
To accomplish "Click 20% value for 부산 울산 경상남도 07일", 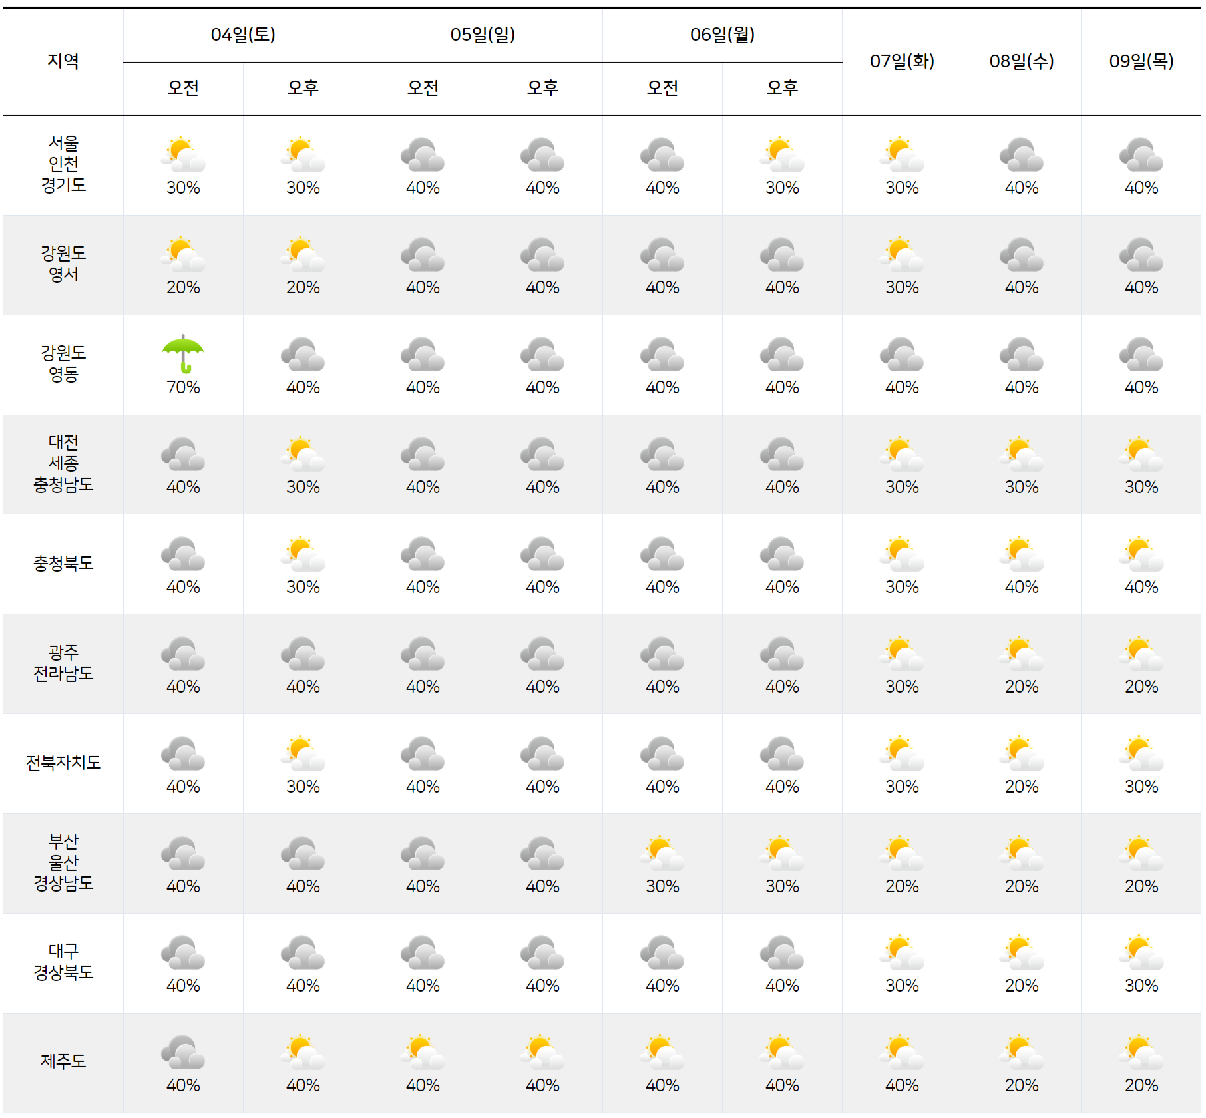I will (902, 886).
